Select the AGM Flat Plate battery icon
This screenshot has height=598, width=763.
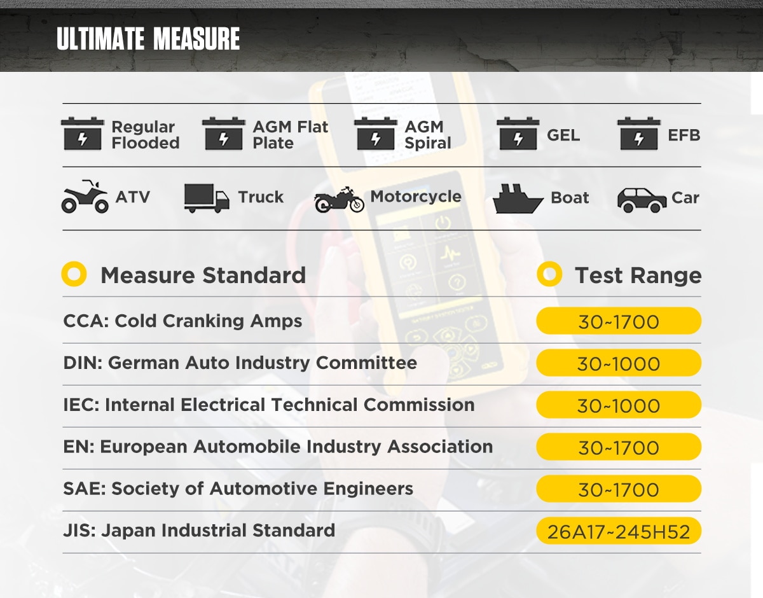tap(224, 134)
